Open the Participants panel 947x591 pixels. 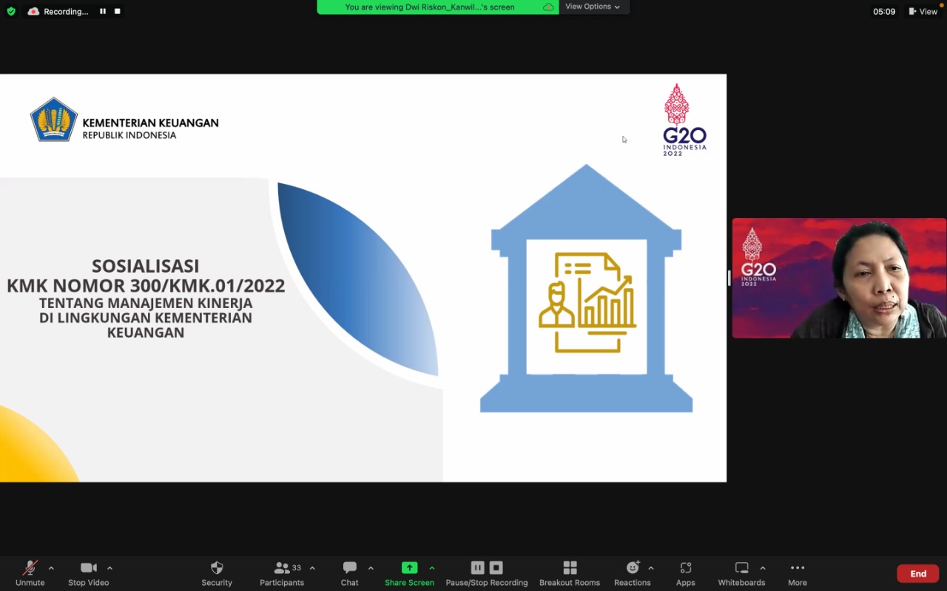(x=282, y=568)
